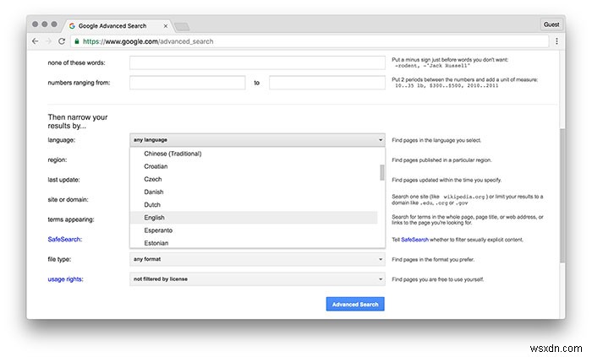This screenshot has height=357, width=592.
Task: Click the 'site or domain:' label
Action: (x=68, y=199)
